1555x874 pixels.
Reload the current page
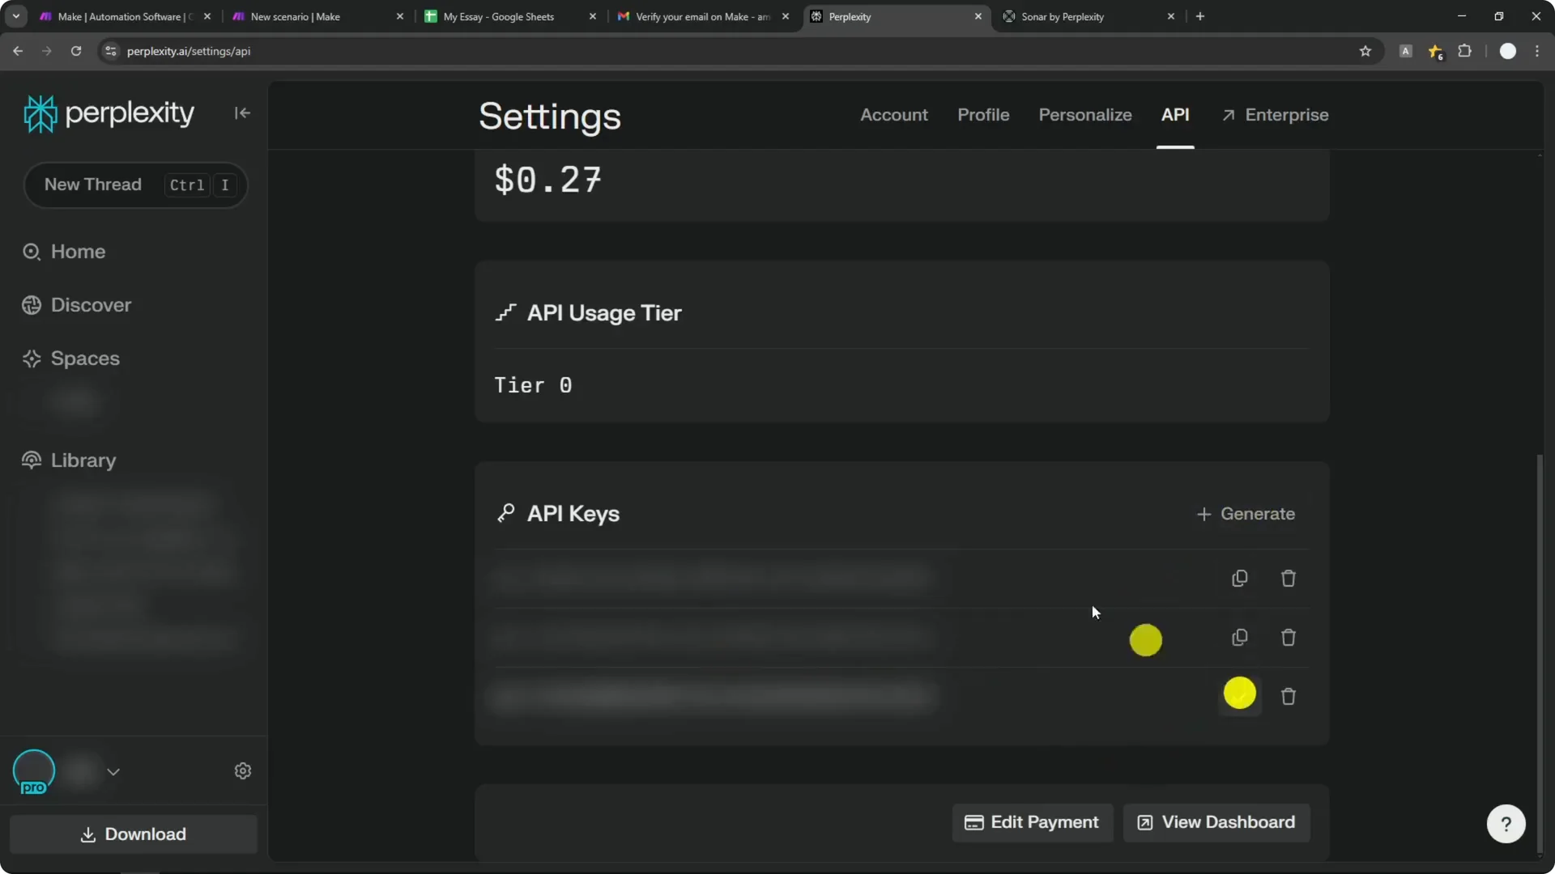click(x=76, y=50)
